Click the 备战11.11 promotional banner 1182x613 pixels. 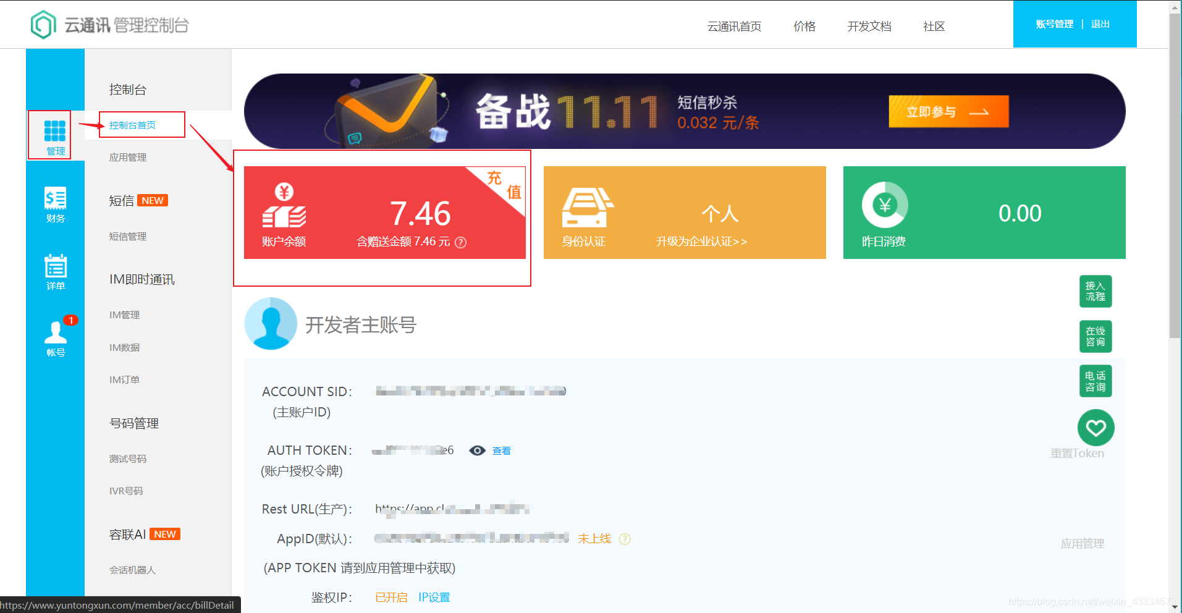pos(685,111)
